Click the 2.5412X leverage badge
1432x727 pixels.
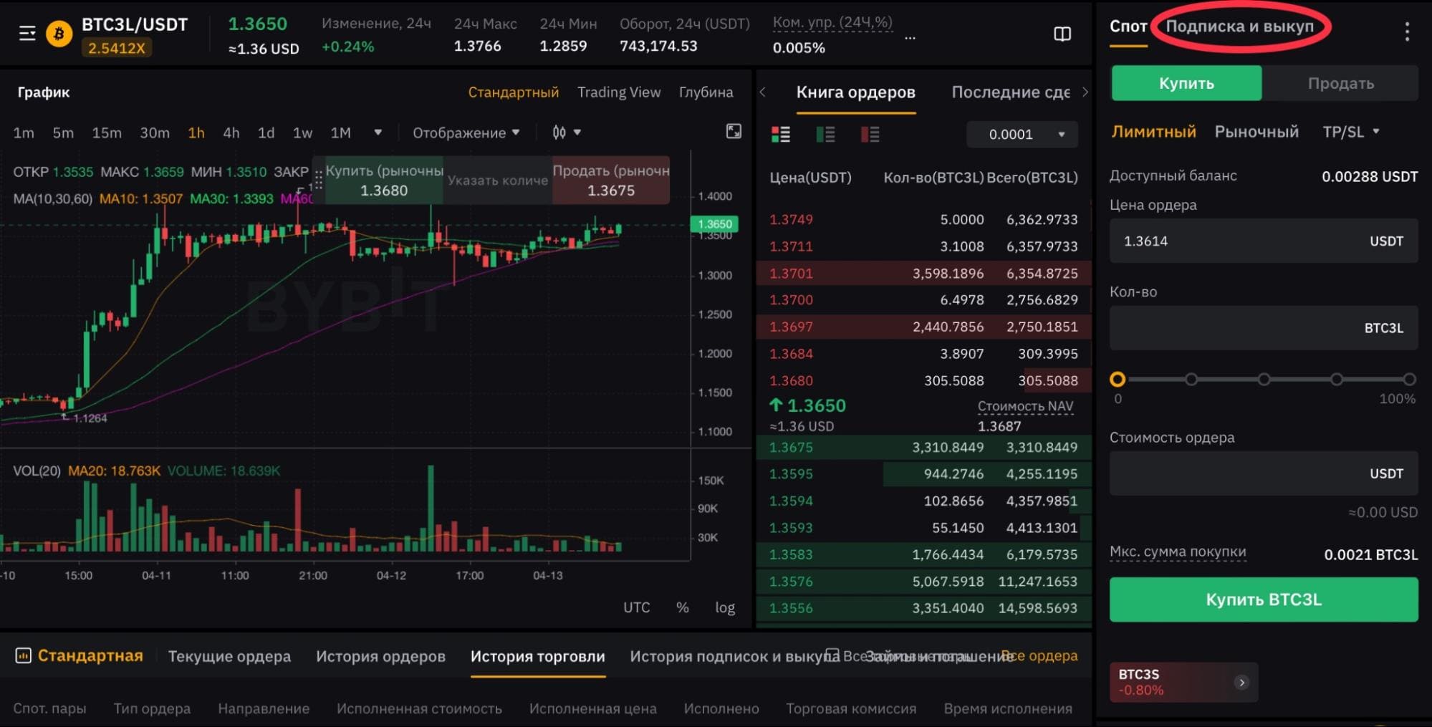pos(116,48)
